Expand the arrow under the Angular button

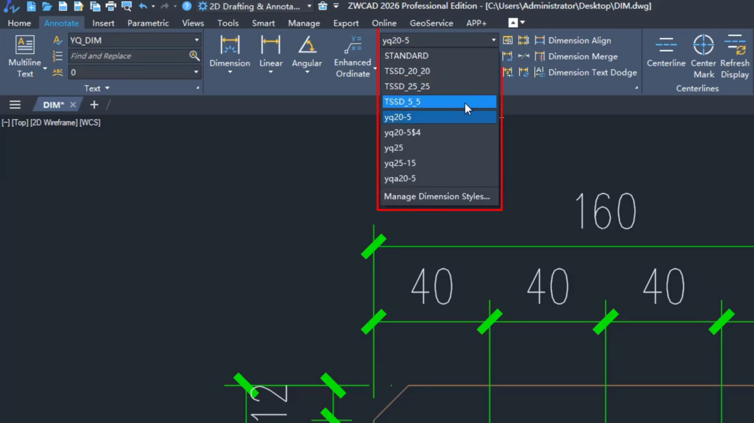tap(307, 72)
